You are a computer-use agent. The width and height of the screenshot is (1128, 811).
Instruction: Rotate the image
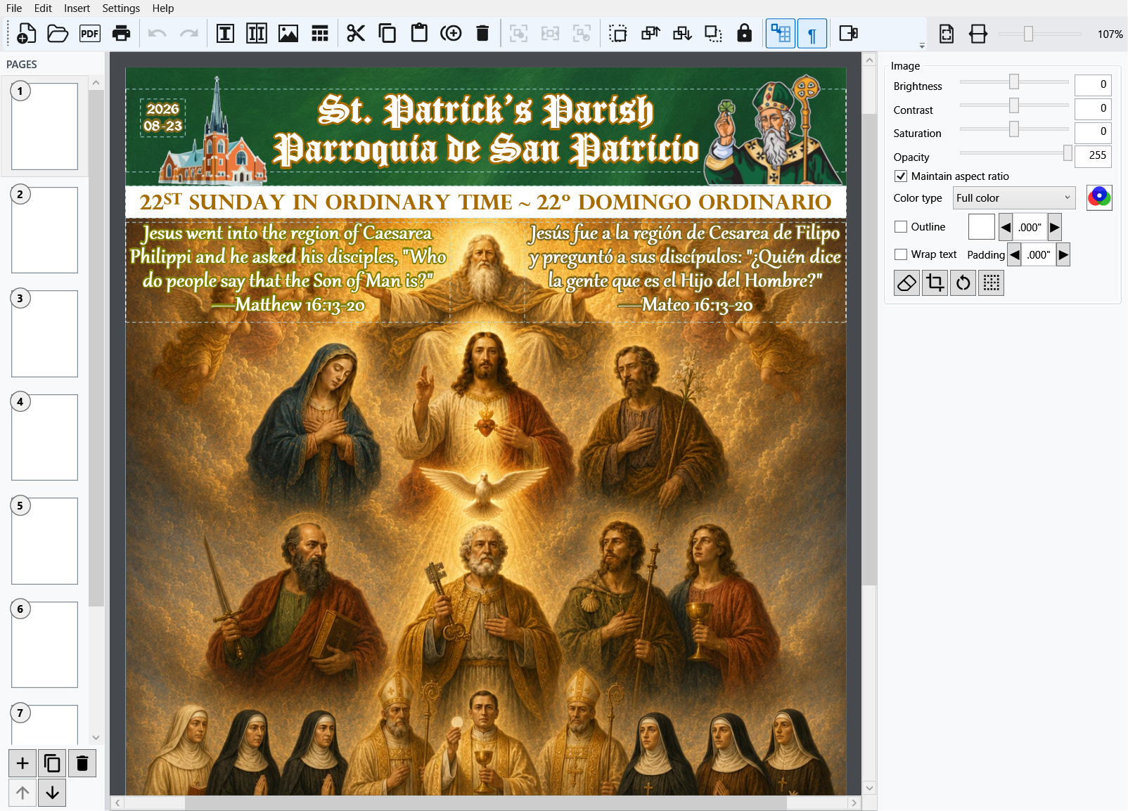click(963, 283)
